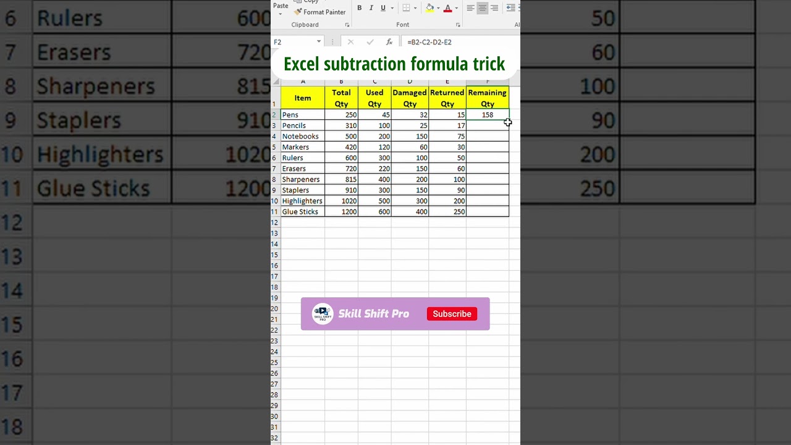
Task: Open the Borders icon in Font group
Action: pos(406,8)
